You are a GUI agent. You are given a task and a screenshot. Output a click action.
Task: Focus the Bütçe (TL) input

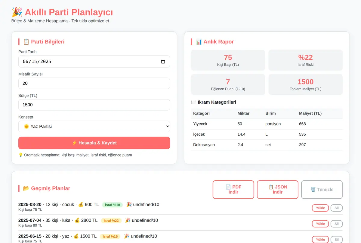94,105
